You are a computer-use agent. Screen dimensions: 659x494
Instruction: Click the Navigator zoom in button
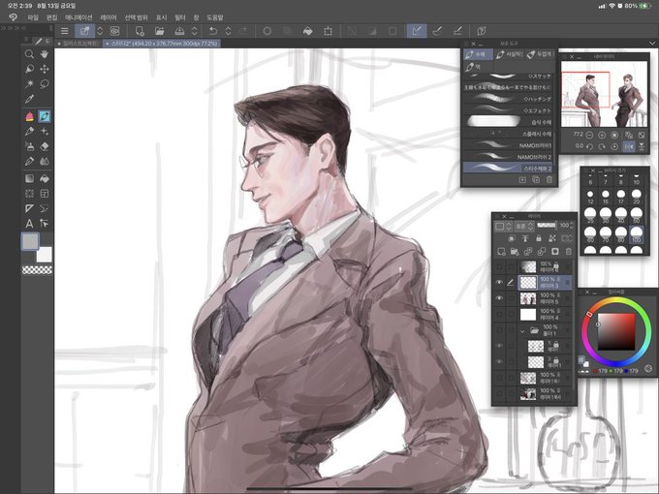tap(602, 136)
